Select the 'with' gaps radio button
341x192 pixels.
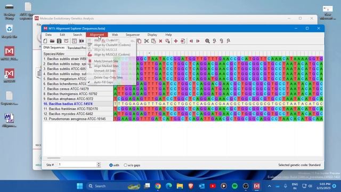coord(111,165)
